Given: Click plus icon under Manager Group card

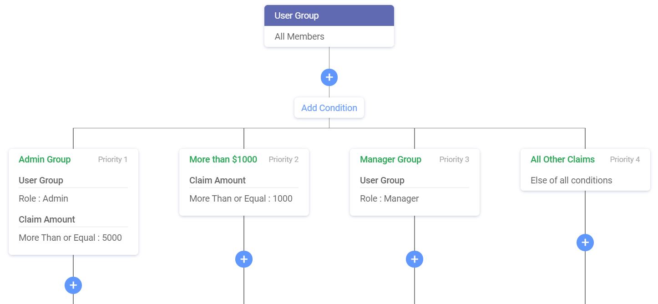Looking at the screenshot, I should pos(415,259).
